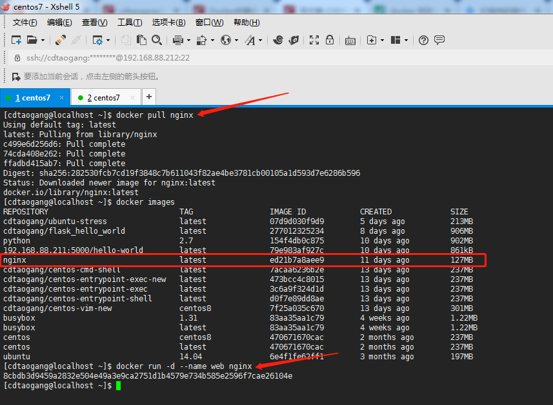Click the 127MB size in nginx row
553x405 pixels.
461,260
